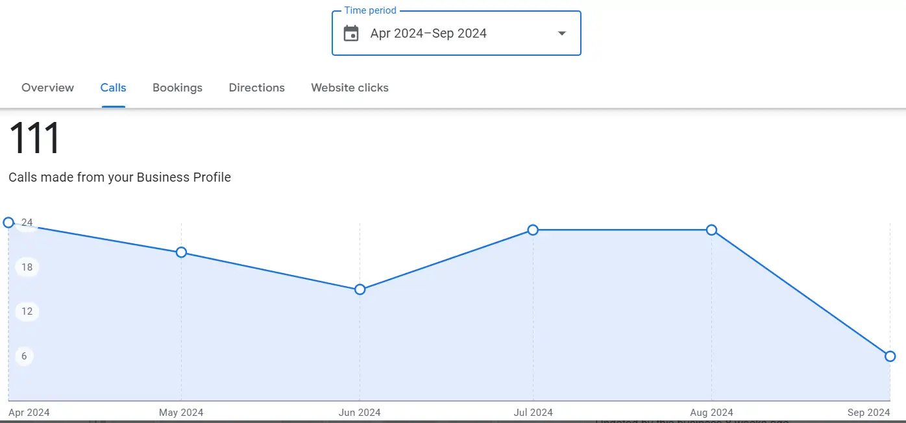Switch to the Overview tab
Viewport: 906px width, 423px height.
[47, 88]
